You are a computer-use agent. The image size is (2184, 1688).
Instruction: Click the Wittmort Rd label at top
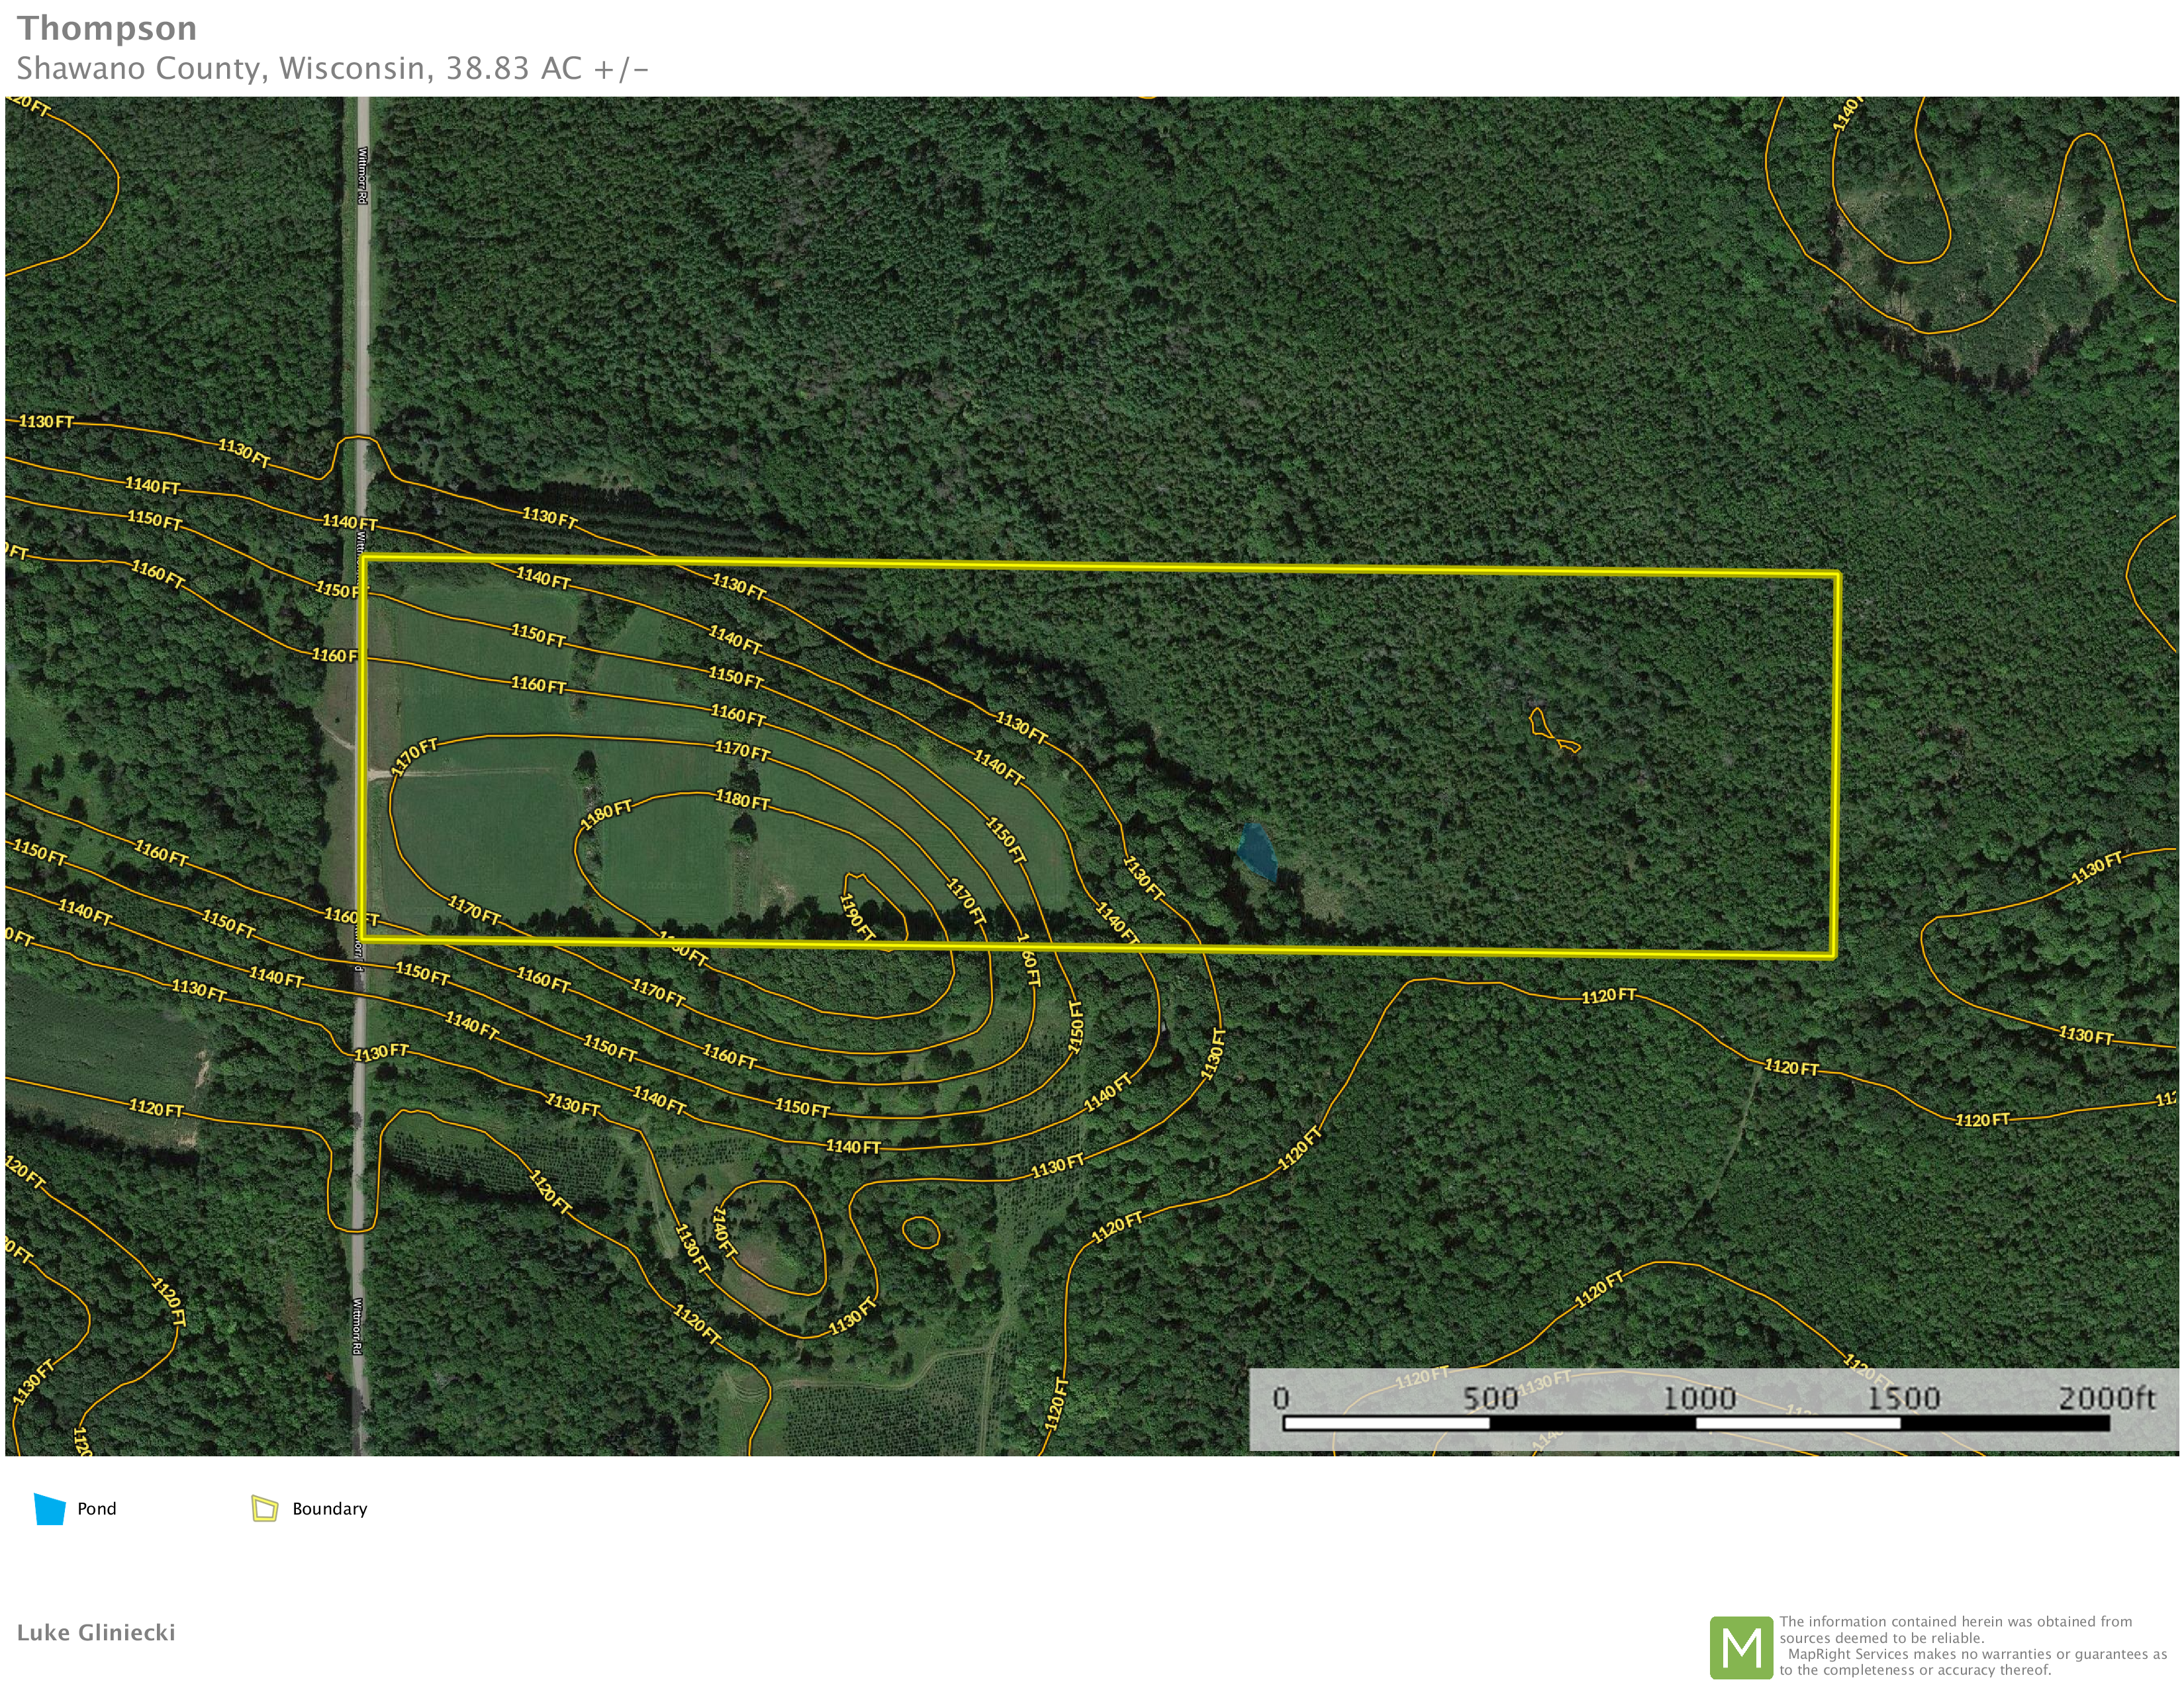tap(362, 177)
